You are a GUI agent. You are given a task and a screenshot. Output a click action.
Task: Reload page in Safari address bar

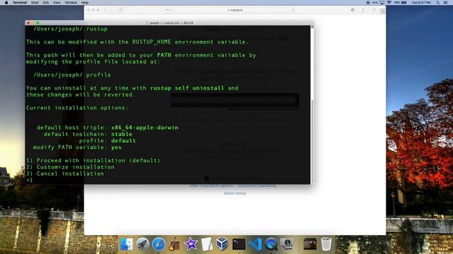click(293, 10)
